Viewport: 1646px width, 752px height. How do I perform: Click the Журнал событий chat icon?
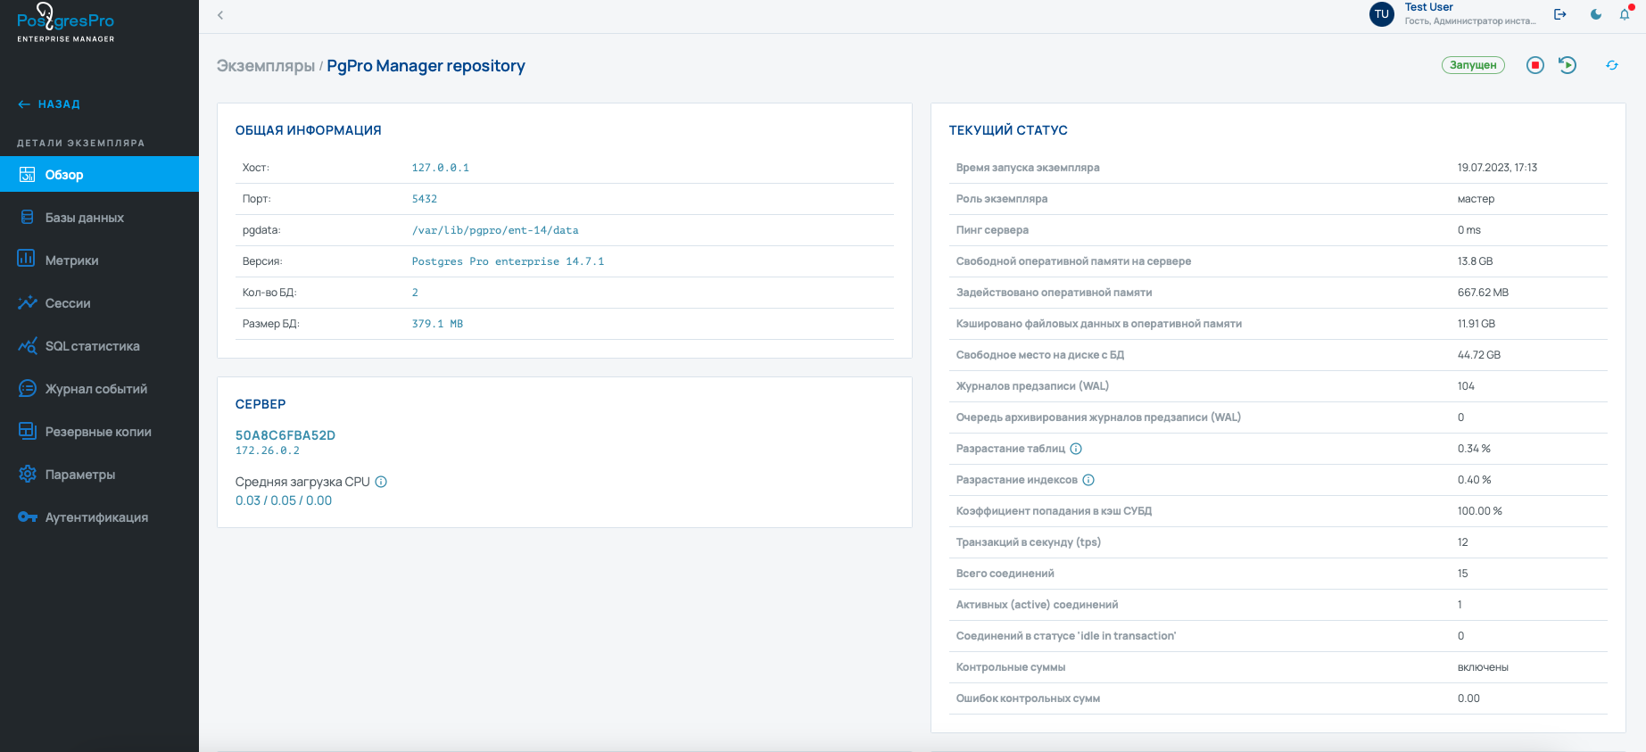(x=28, y=388)
